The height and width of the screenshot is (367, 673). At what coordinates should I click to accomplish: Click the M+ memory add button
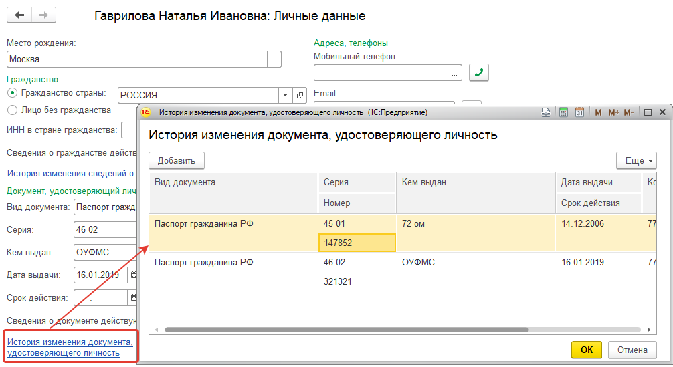[613, 112]
